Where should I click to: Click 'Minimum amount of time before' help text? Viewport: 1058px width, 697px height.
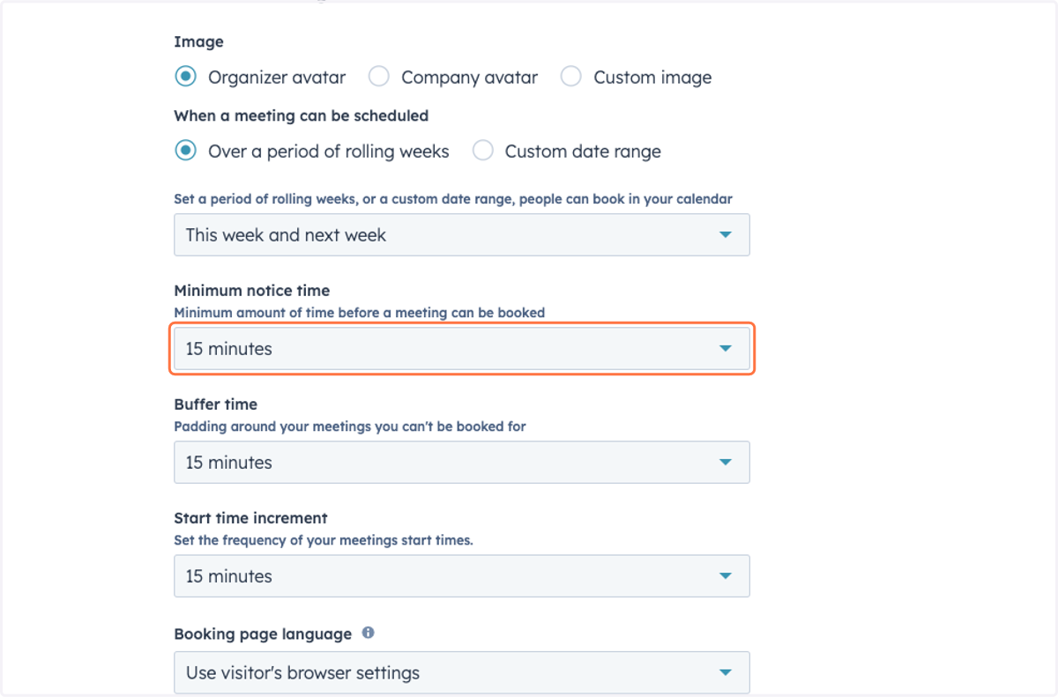pyautogui.click(x=360, y=312)
